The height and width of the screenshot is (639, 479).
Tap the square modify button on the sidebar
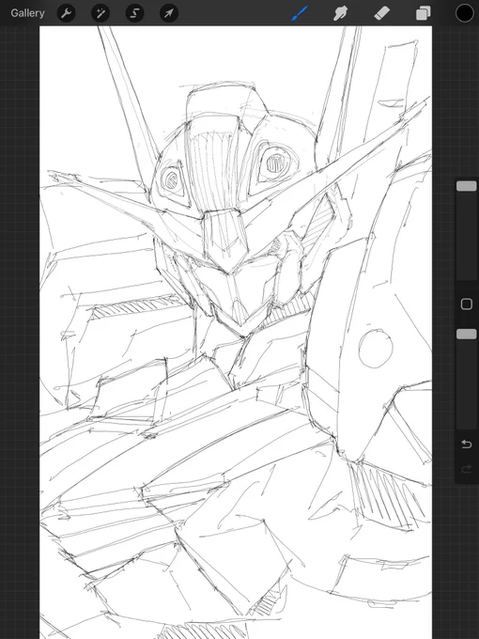click(467, 304)
